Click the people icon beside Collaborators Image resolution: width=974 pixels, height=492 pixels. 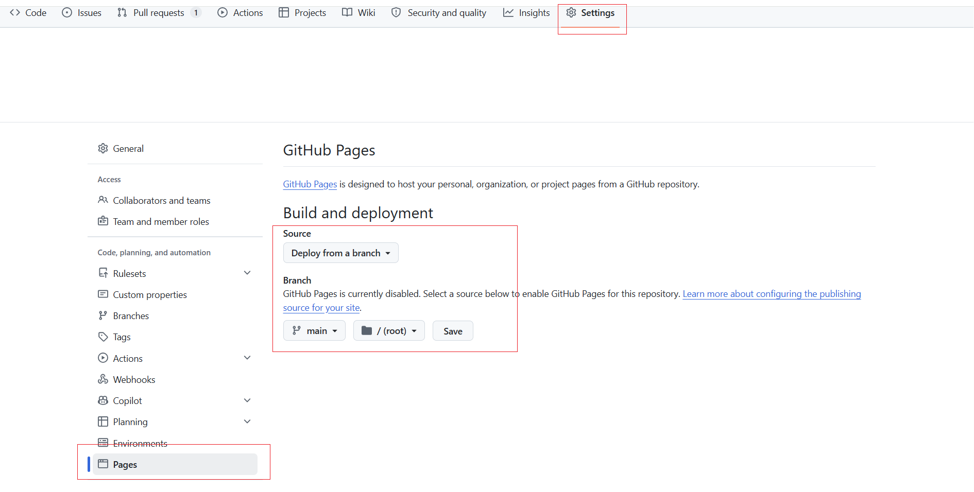103,200
